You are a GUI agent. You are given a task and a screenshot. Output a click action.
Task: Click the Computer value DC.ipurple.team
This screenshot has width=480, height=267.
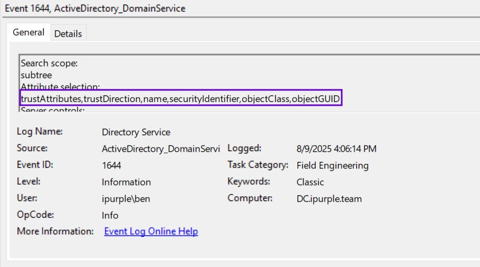coord(329,199)
